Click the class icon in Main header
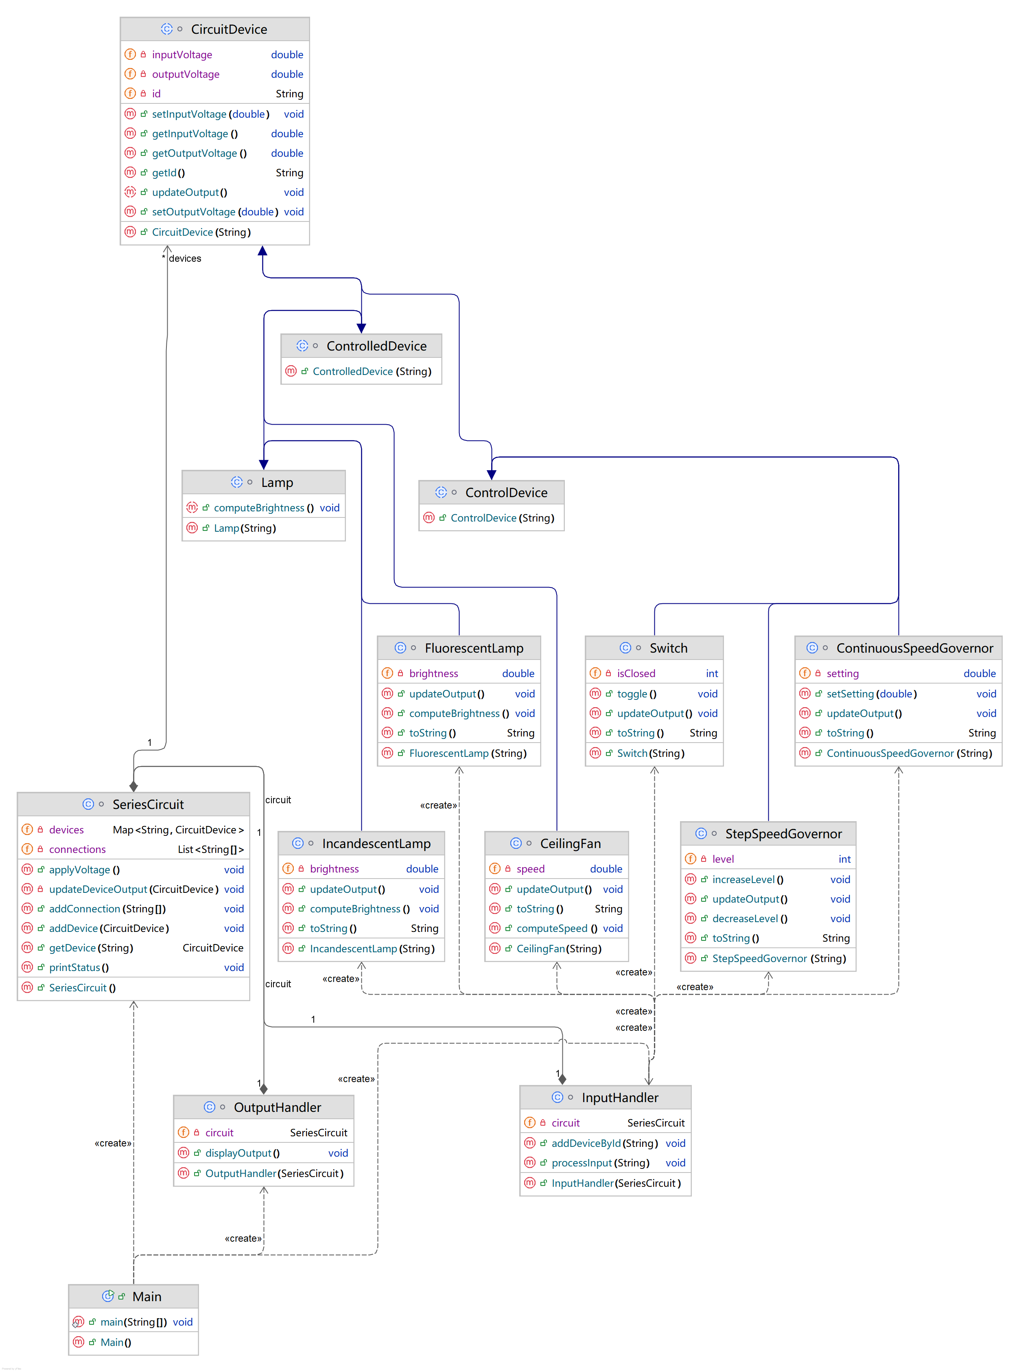The image size is (1019, 1372). (108, 1295)
